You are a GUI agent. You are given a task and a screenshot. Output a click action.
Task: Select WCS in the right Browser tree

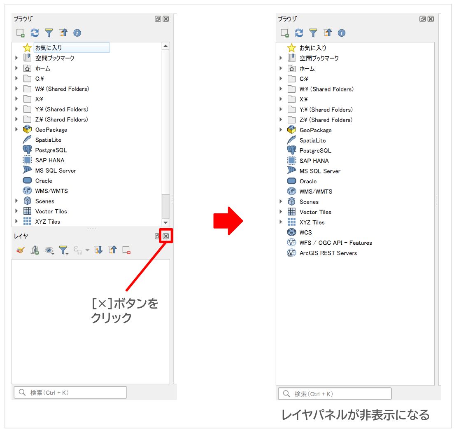(x=305, y=232)
